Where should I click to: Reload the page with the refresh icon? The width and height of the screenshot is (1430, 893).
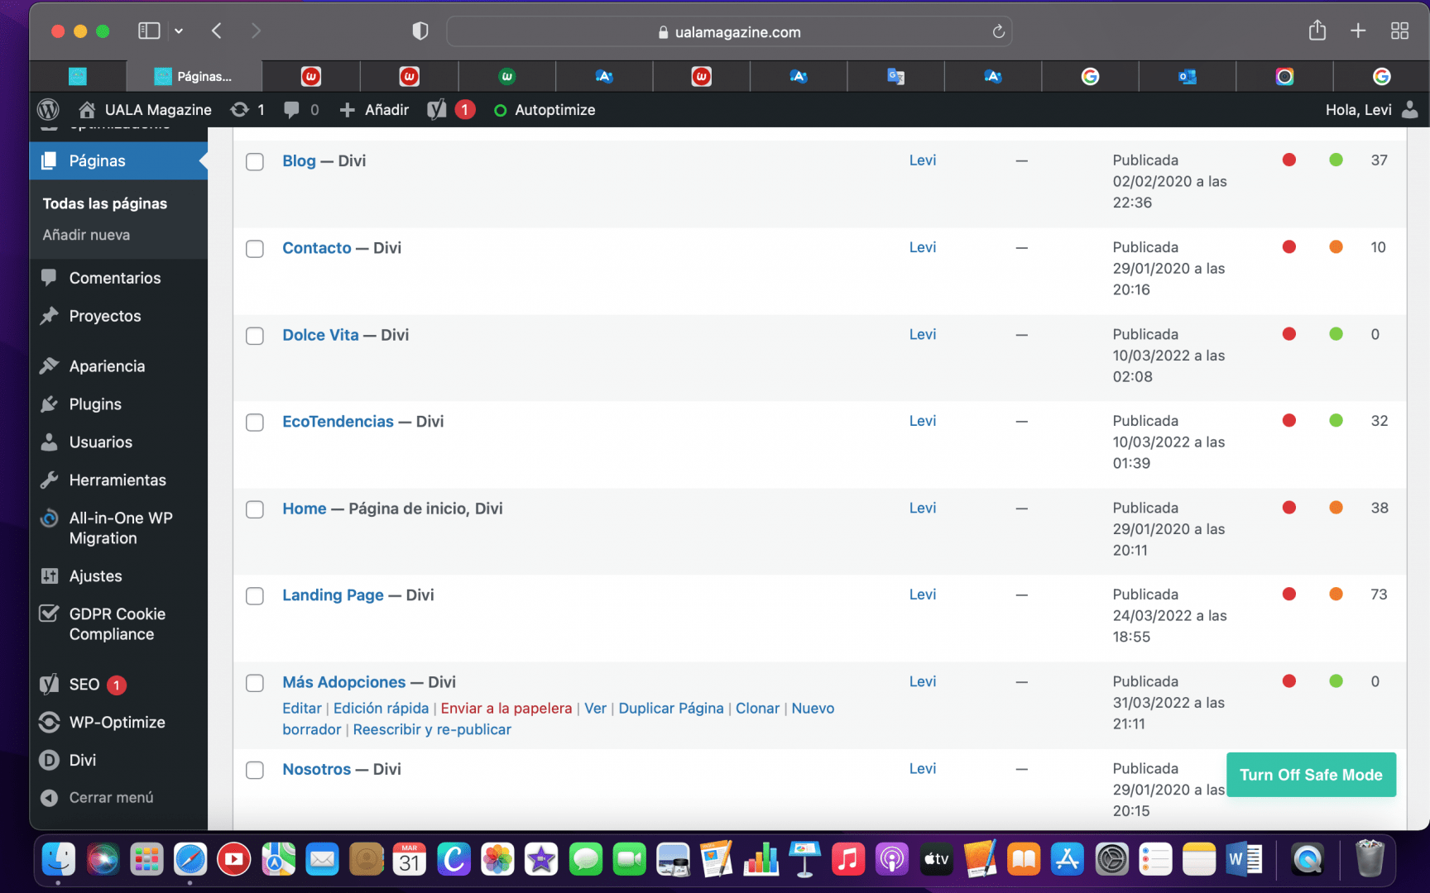tap(998, 31)
